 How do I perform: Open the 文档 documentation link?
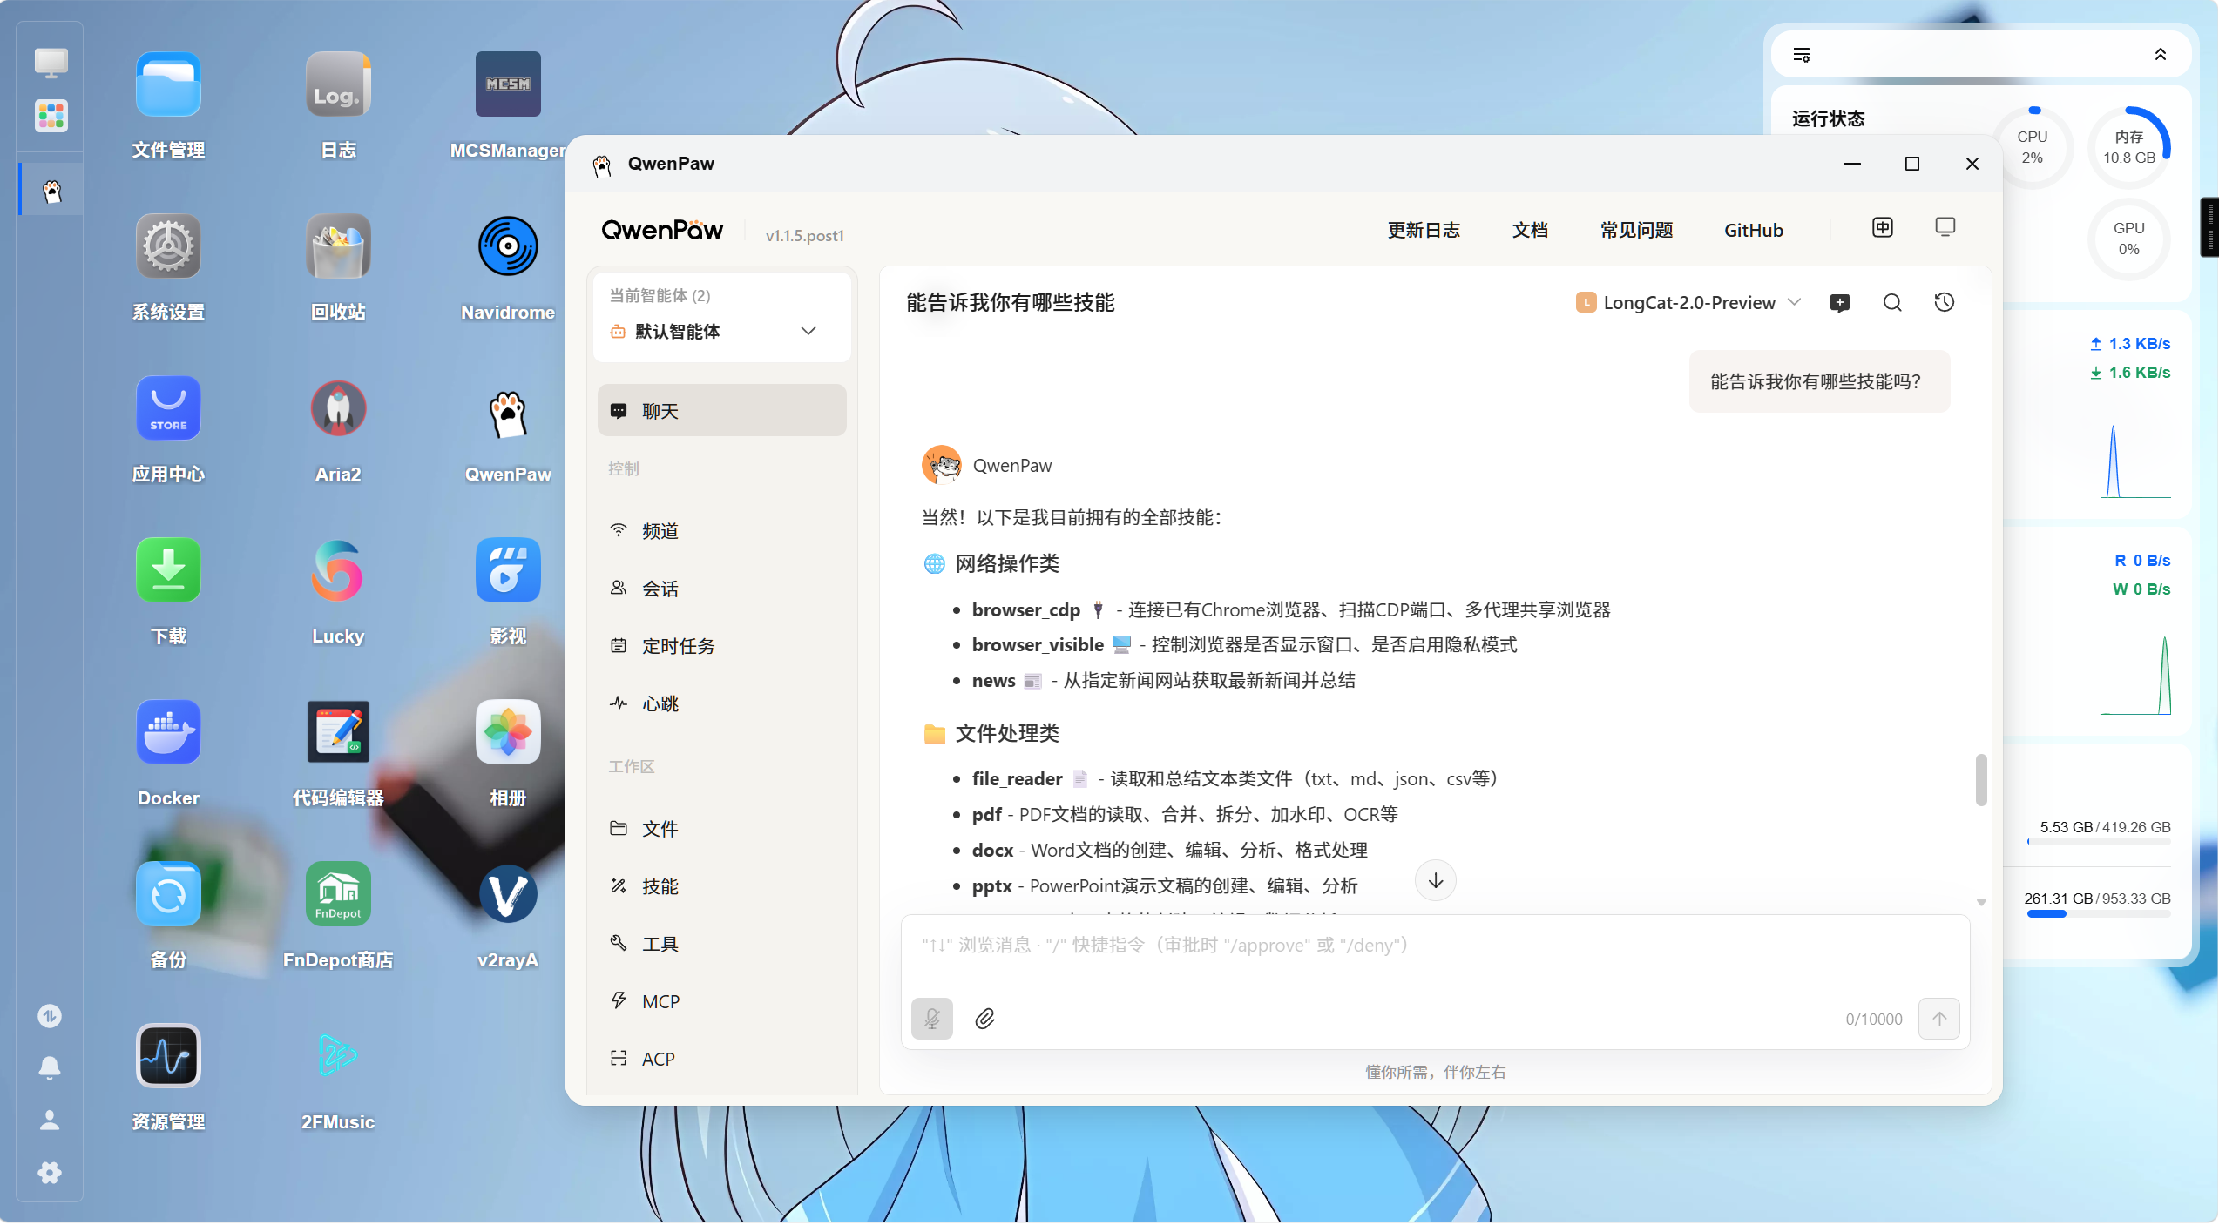point(1530,231)
